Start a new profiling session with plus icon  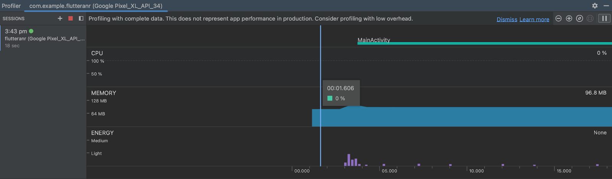pos(60,18)
